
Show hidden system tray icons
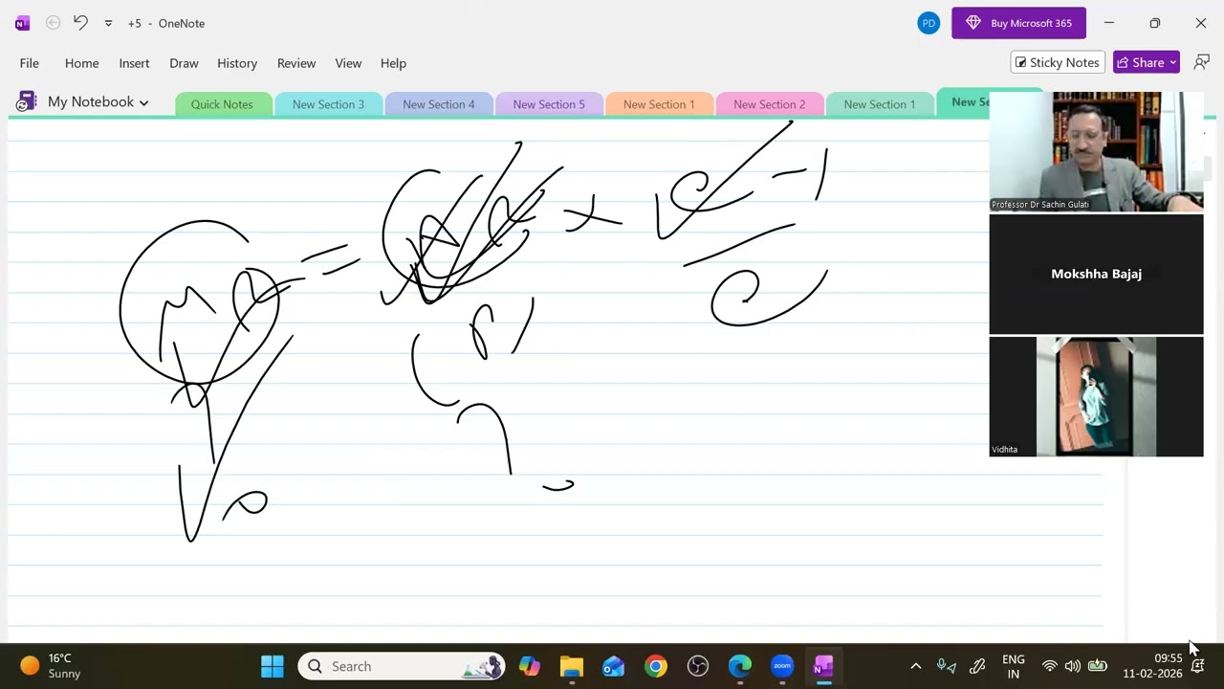pos(915,666)
